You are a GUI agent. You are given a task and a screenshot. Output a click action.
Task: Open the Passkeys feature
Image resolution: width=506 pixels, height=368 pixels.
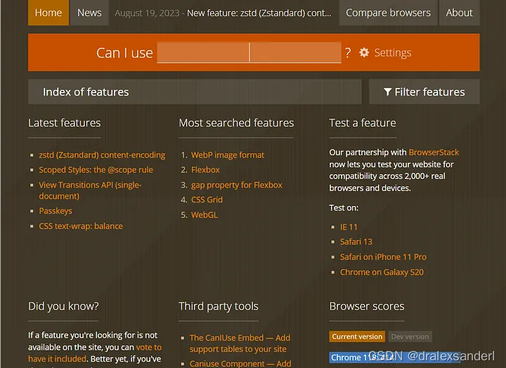pyautogui.click(x=56, y=211)
